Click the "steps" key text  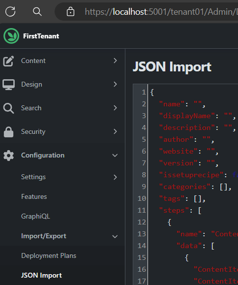[174, 211]
